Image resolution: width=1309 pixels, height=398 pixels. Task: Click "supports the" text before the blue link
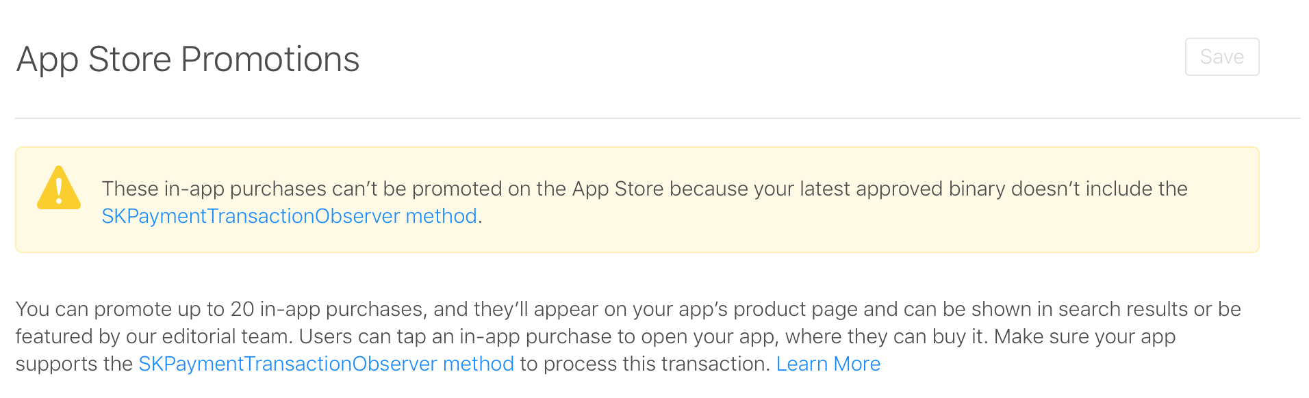point(74,364)
